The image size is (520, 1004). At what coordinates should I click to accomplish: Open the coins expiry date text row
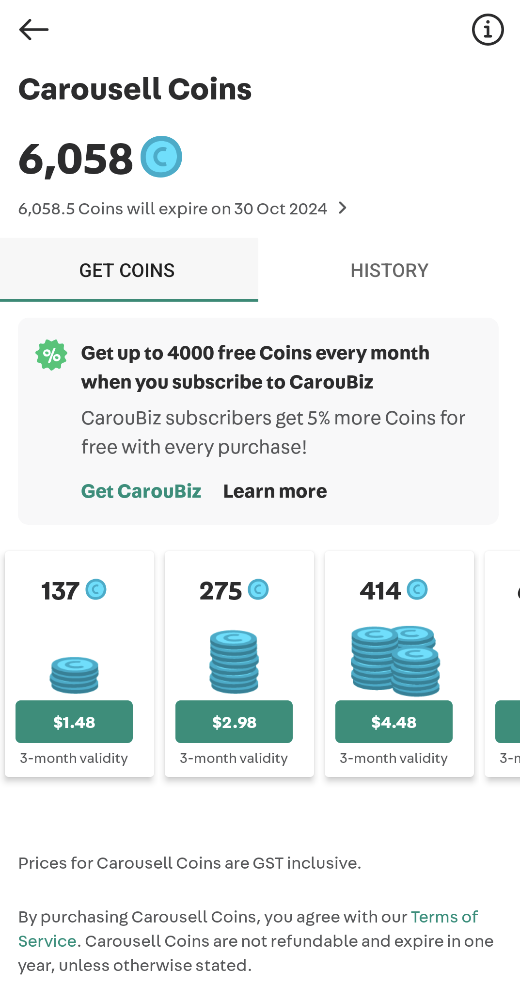click(x=183, y=209)
